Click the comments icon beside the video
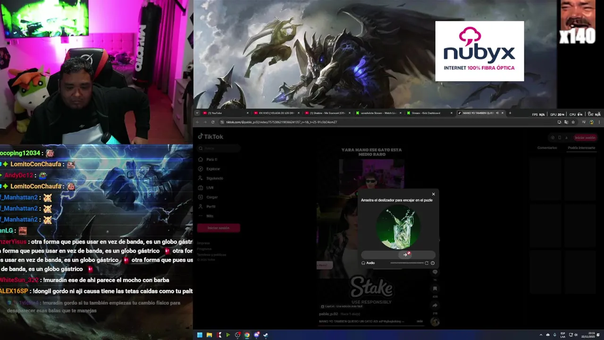The image size is (604, 340). [x=435, y=272]
